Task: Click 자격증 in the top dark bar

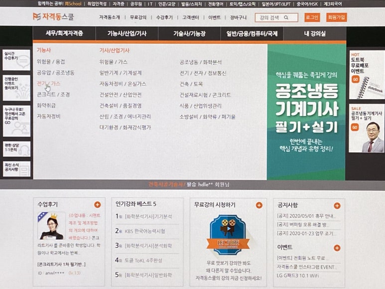Action: (119, 4)
